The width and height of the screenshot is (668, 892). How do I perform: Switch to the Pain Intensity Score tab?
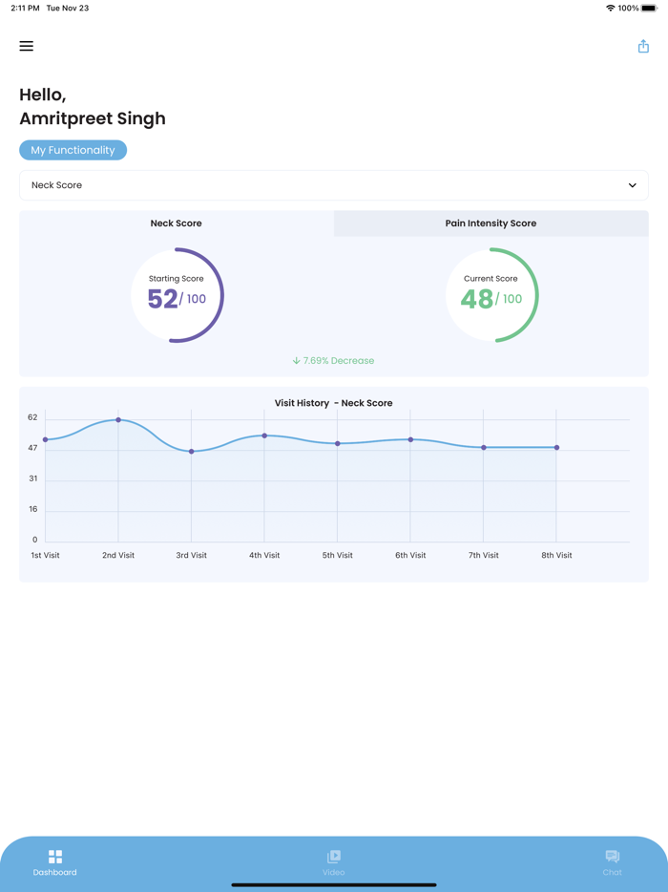point(491,223)
